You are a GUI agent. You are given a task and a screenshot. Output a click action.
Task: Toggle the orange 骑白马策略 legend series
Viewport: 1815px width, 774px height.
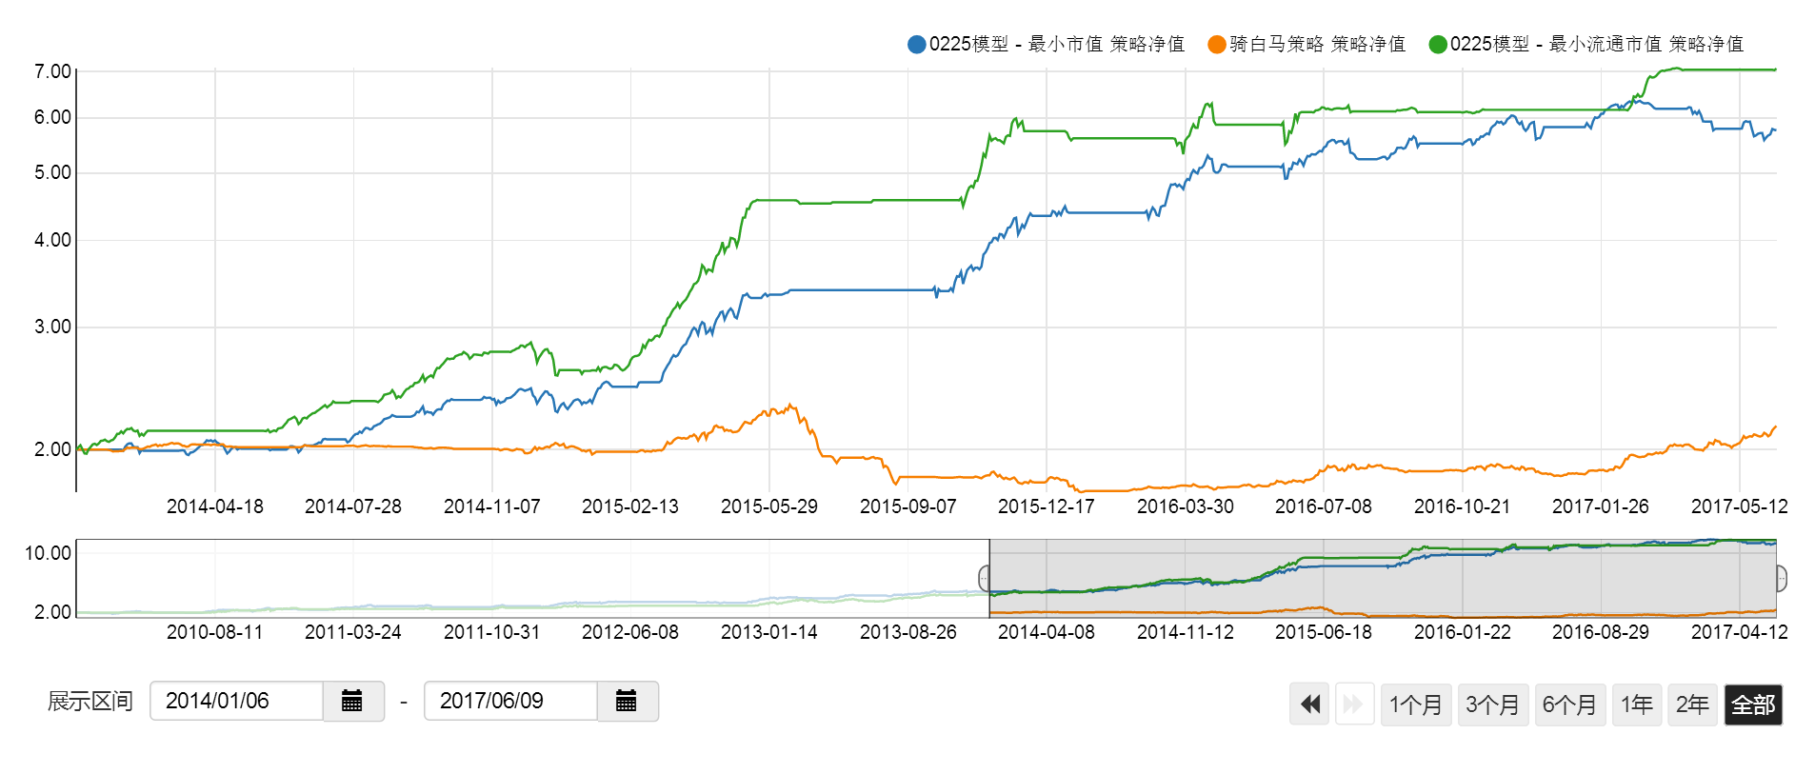[x=1306, y=44]
